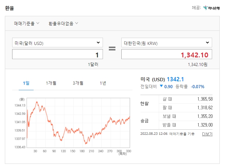Click the 1,342.10원 label under the result
The image size is (226, 168).
click(198, 65)
